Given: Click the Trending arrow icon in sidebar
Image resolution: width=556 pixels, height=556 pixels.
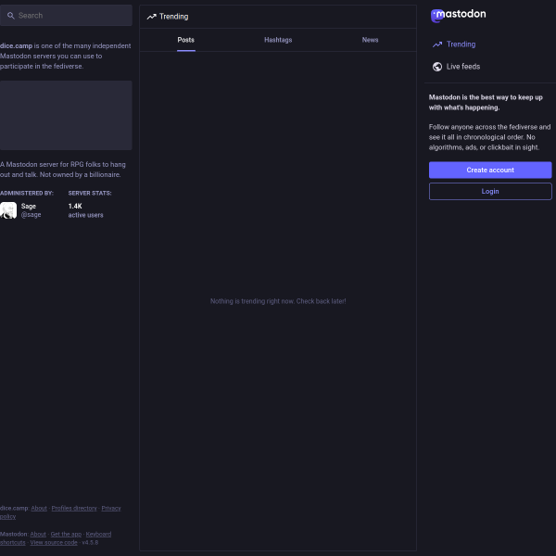Looking at the screenshot, I should point(437,44).
